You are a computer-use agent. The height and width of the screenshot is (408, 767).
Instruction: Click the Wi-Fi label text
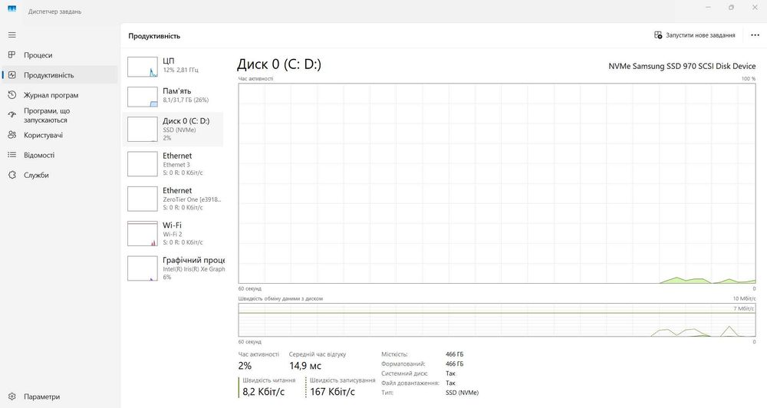pos(172,225)
